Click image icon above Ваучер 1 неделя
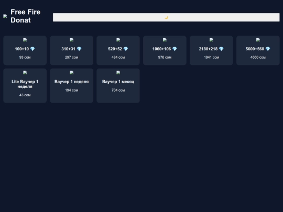The height and width of the screenshot is (212, 283). click(71, 73)
